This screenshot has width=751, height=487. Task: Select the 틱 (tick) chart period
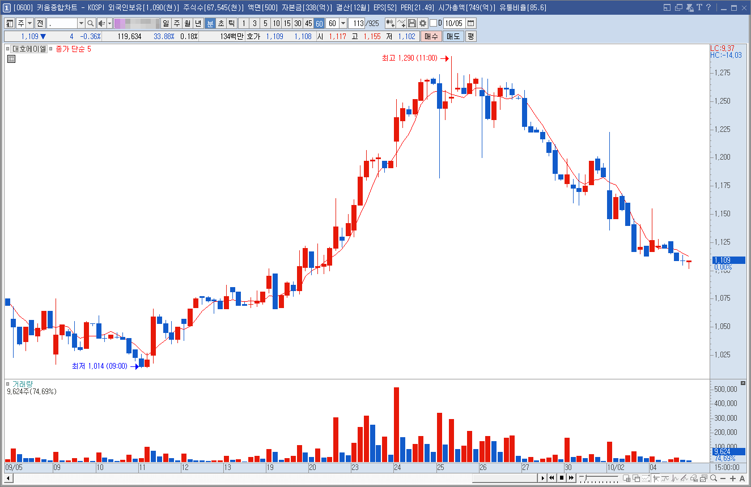pyautogui.click(x=231, y=23)
